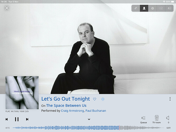Collapse player using the down chevron

pos(89,119)
